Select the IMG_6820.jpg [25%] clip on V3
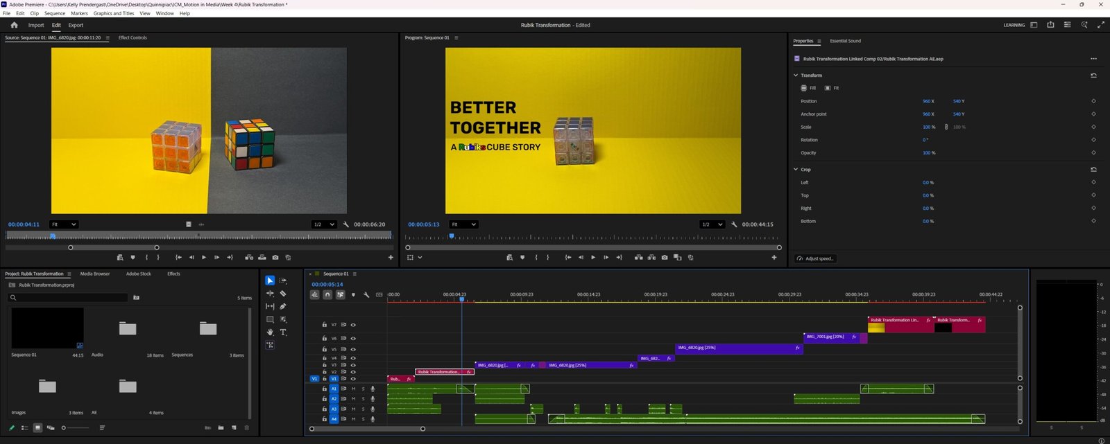Image resolution: width=1110 pixels, height=444 pixels. pos(588,365)
